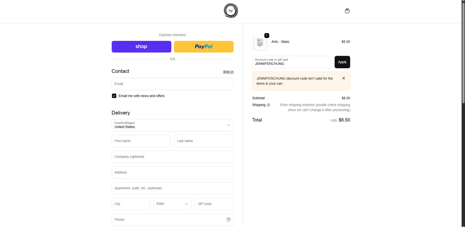This screenshot has height=227, width=465.
Task: Expand the State dropdown
Action: tap(172, 204)
